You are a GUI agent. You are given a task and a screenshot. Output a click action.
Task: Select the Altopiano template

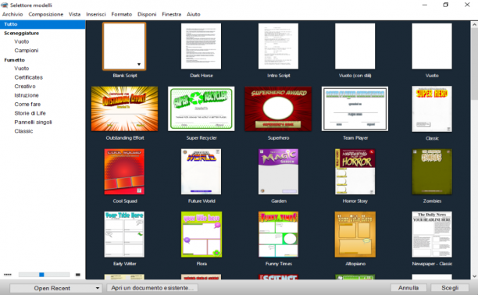coord(355,234)
